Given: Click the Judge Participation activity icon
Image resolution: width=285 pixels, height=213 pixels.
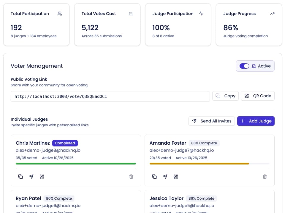Looking at the screenshot, I should pos(201,14).
